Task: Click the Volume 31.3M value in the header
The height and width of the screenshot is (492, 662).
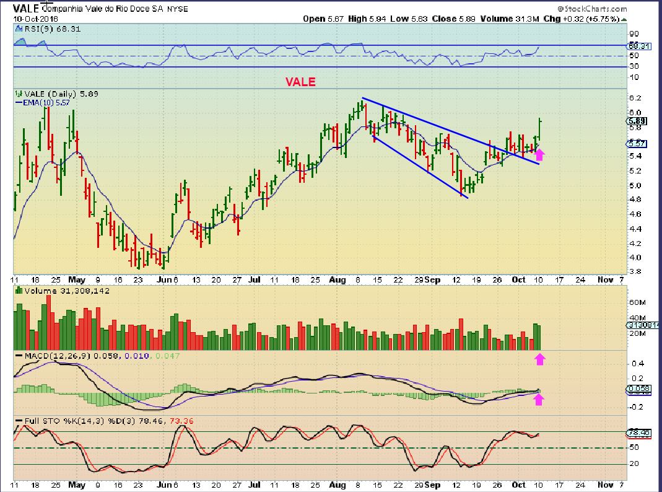Action: (509, 19)
